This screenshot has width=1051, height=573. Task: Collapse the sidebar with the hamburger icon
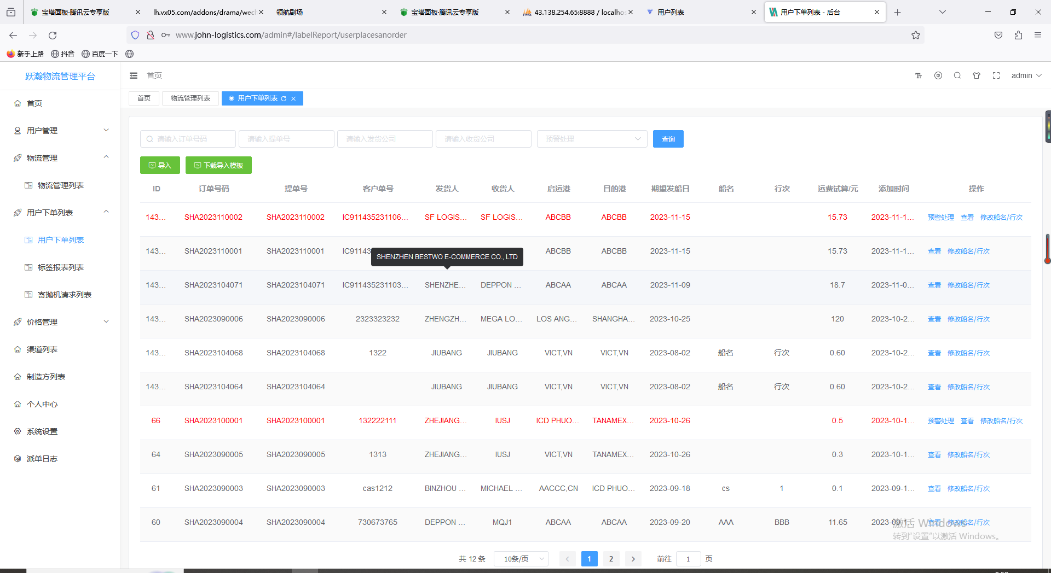pyautogui.click(x=134, y=75)
